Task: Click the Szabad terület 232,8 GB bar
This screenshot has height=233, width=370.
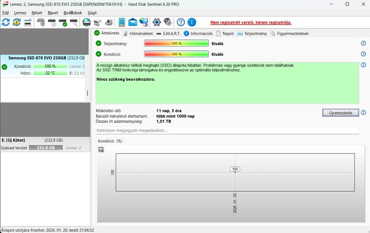Action: [x=46, y=147]
